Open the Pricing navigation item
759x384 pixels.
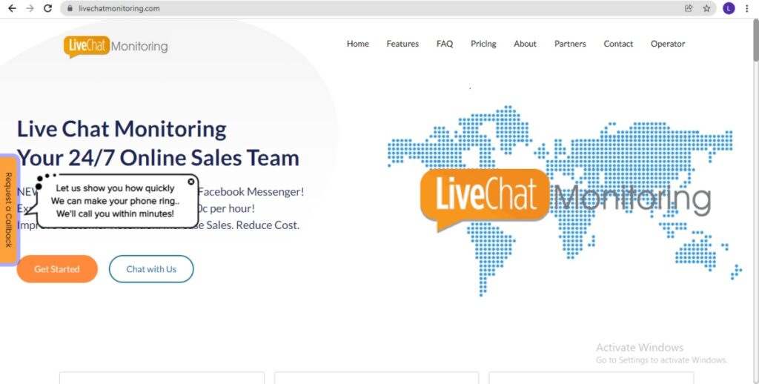pos(483,44)
